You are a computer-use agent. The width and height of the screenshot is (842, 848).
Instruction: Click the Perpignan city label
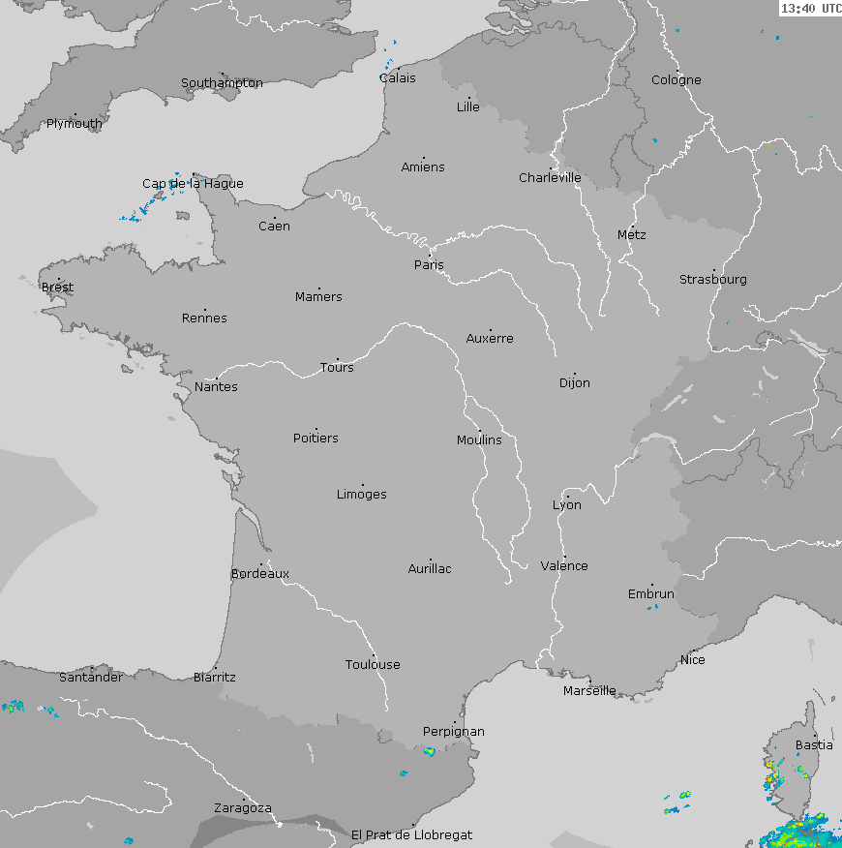coord(454,732)
